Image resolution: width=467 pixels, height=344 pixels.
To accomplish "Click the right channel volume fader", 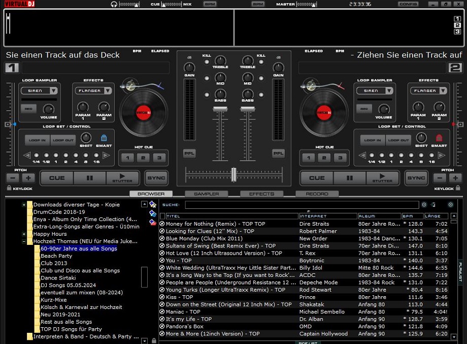I will click(x=248, y=109).
